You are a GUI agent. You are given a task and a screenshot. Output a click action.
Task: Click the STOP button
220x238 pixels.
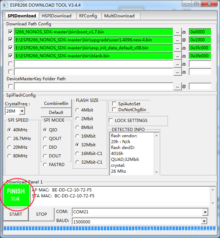pos(42,214)
